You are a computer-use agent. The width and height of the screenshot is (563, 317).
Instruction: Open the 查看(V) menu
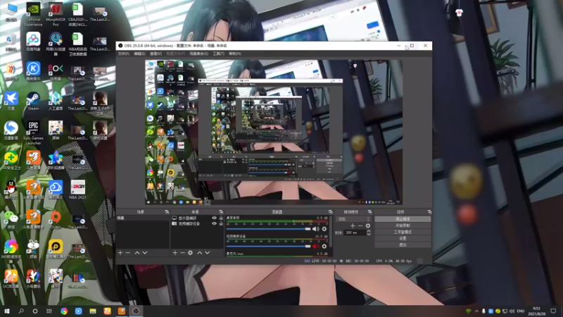pyautogui.click(x=156, y=54)
